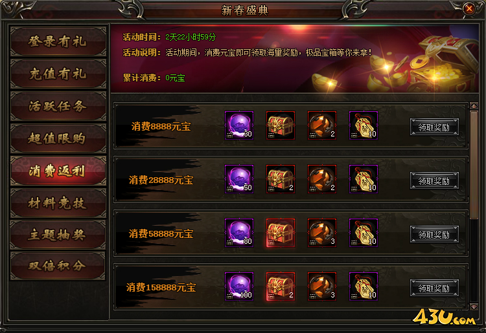Close the 新春盛典 window
Image resolution: width=486 pixels, height=333 pixels.
coord(469,8)
